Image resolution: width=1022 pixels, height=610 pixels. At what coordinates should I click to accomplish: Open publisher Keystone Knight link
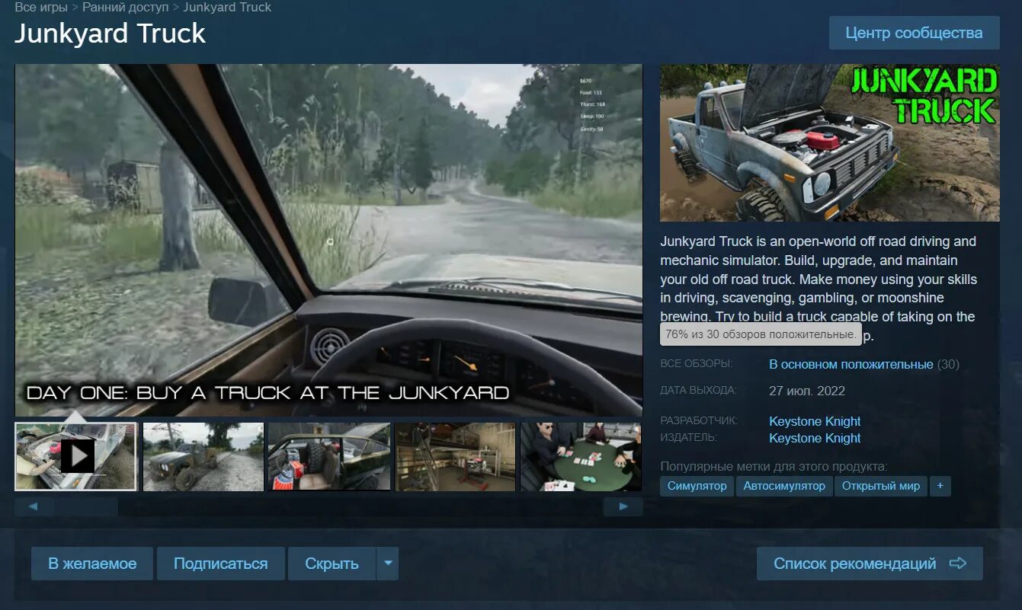point(815,438)
